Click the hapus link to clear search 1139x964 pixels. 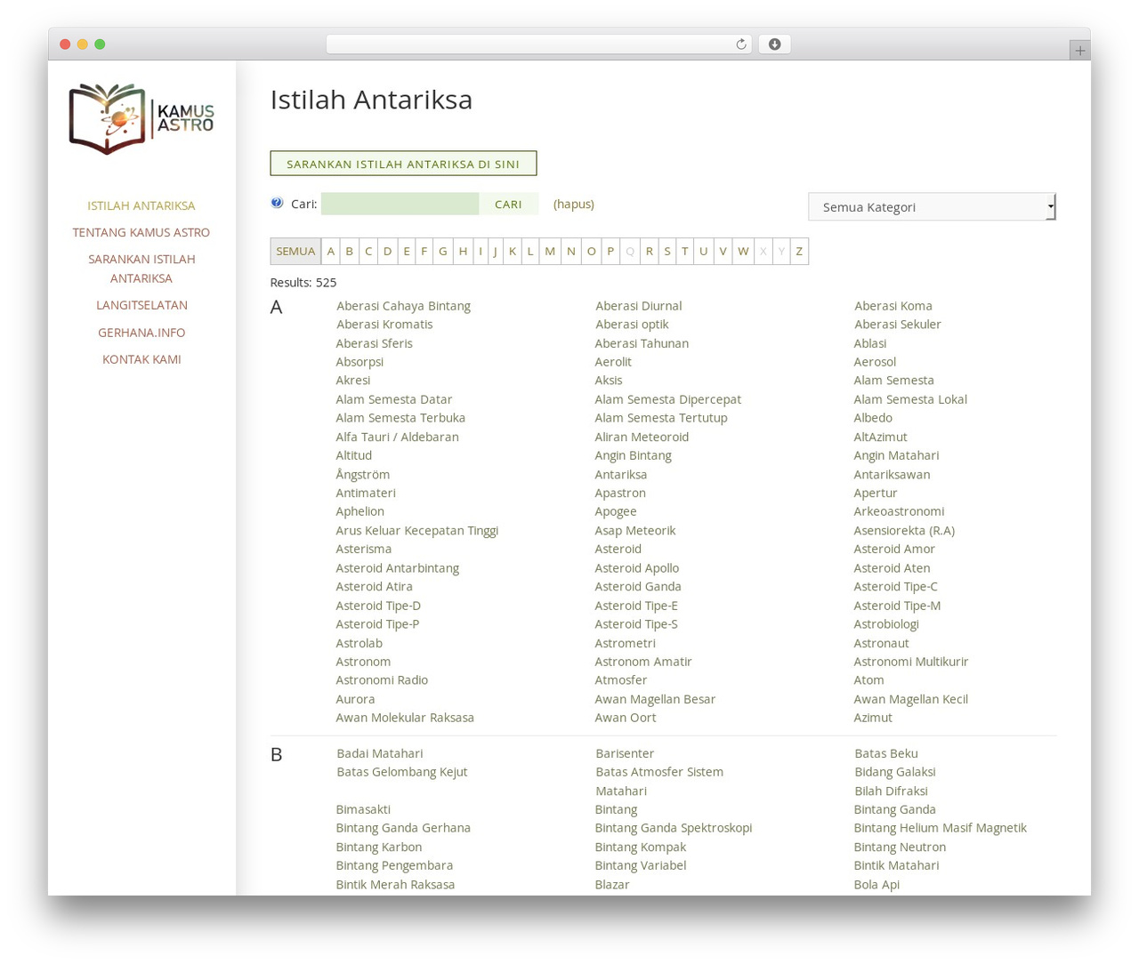click(574, 204)
